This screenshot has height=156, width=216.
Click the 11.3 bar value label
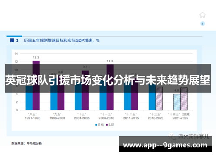point(110,61)
